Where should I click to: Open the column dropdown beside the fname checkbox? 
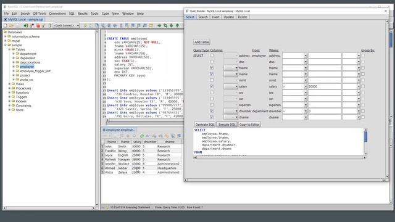coord(231,68)
